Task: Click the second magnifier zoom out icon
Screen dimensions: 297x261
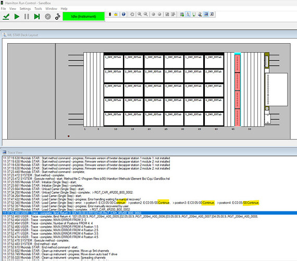Action: click(145, 14)
